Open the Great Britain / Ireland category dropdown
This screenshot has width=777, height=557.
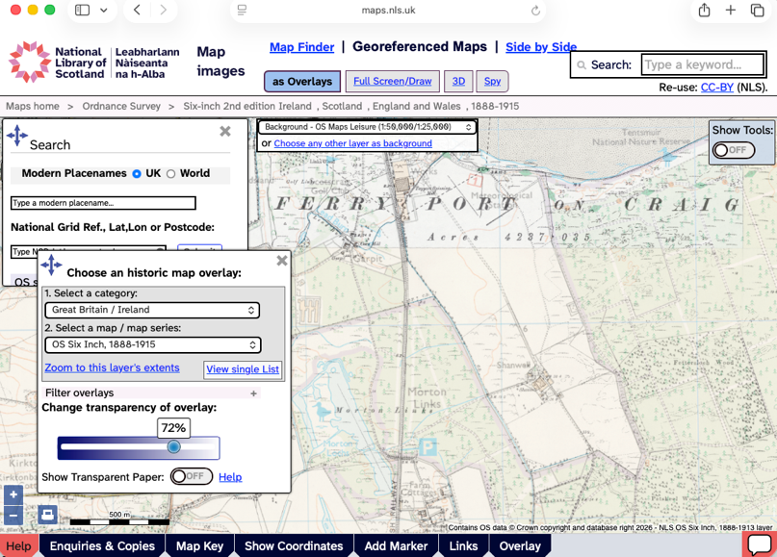tap(152, 310)
